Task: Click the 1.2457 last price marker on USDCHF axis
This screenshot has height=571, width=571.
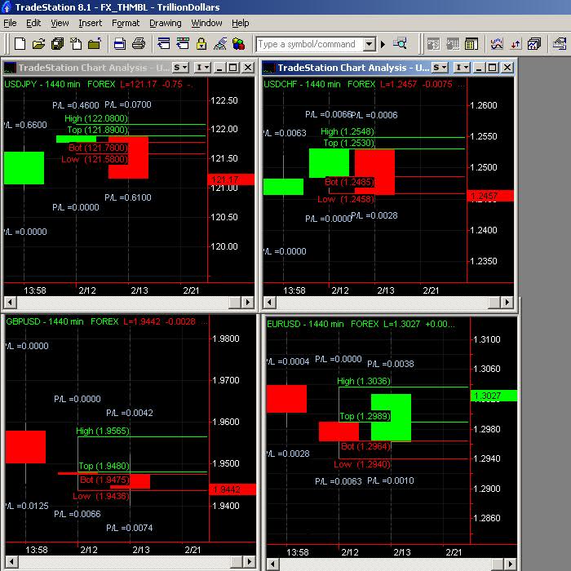Action: (490, 196)
